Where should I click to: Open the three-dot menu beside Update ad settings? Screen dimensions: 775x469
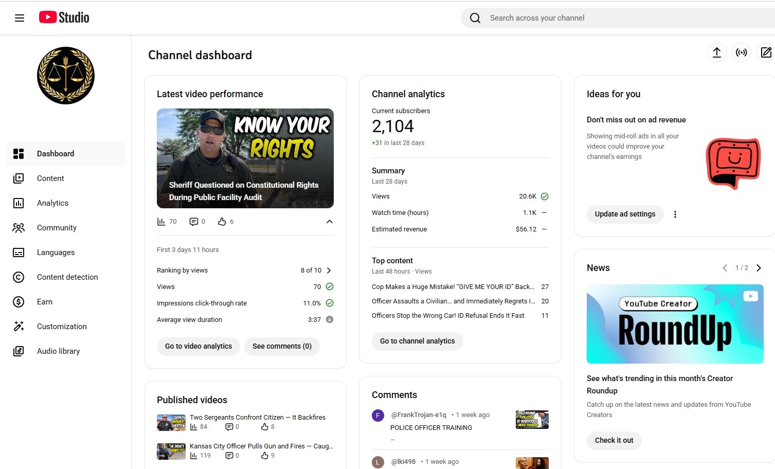click(675, 214)
